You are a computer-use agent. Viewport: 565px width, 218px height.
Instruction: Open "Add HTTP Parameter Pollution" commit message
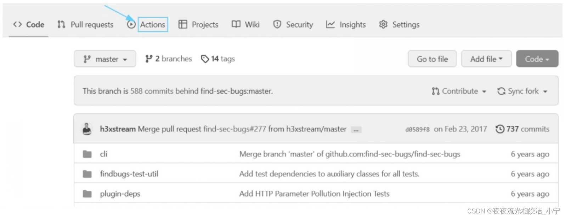click(x=314, y=193)
